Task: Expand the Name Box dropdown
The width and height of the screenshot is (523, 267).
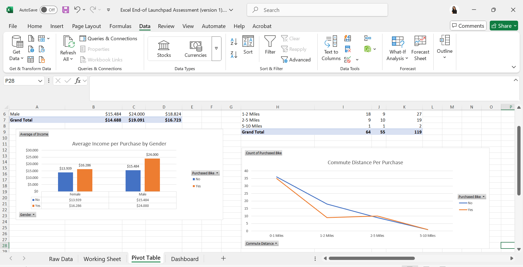Action: coord(40,81)
